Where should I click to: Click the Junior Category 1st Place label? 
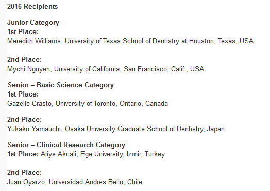[x=23, y=31]
